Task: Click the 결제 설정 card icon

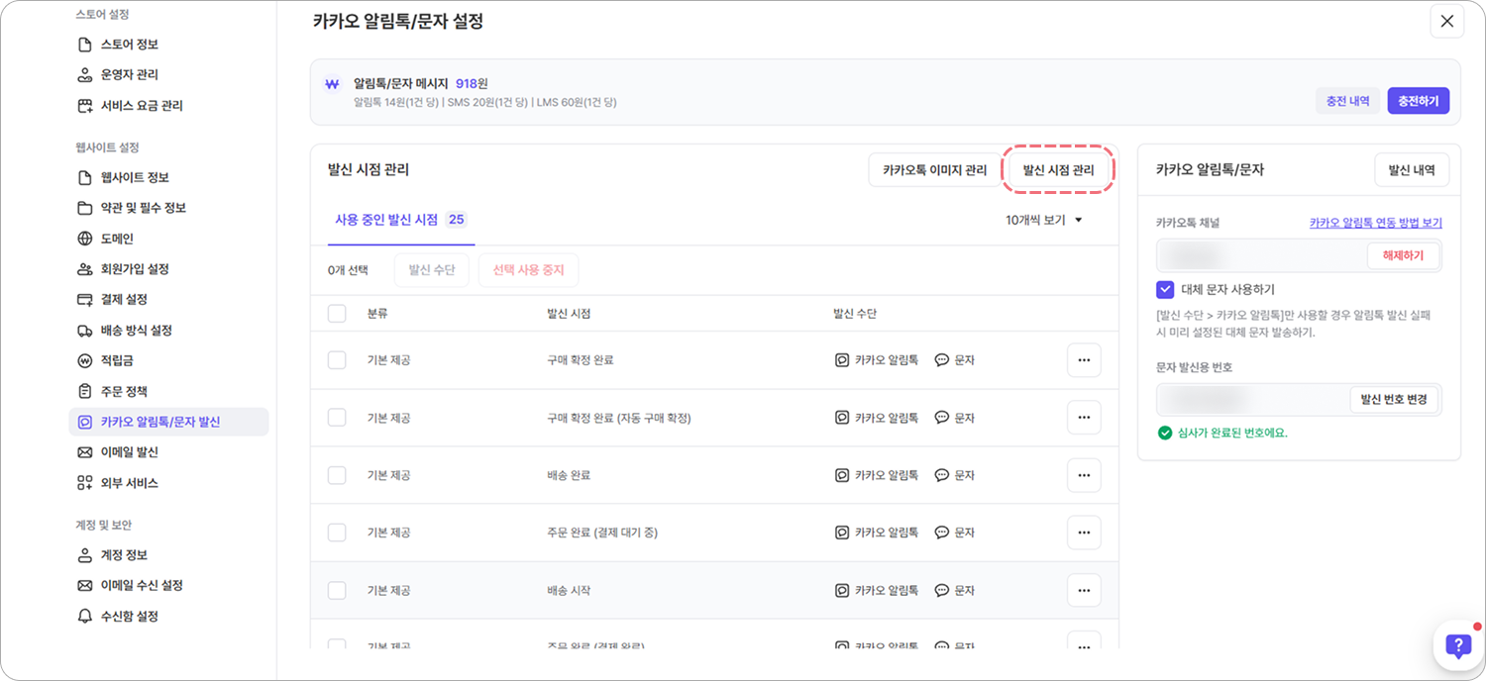Action: [x=84, y=300]
